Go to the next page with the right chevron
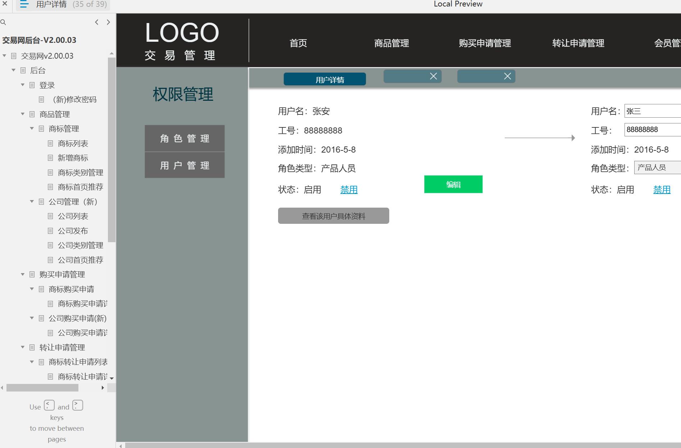 coord(108,22)
